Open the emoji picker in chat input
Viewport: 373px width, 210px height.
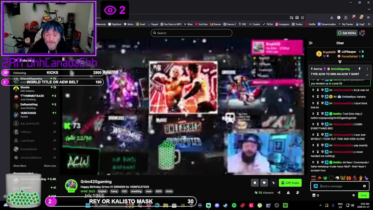tap(364, 186)
